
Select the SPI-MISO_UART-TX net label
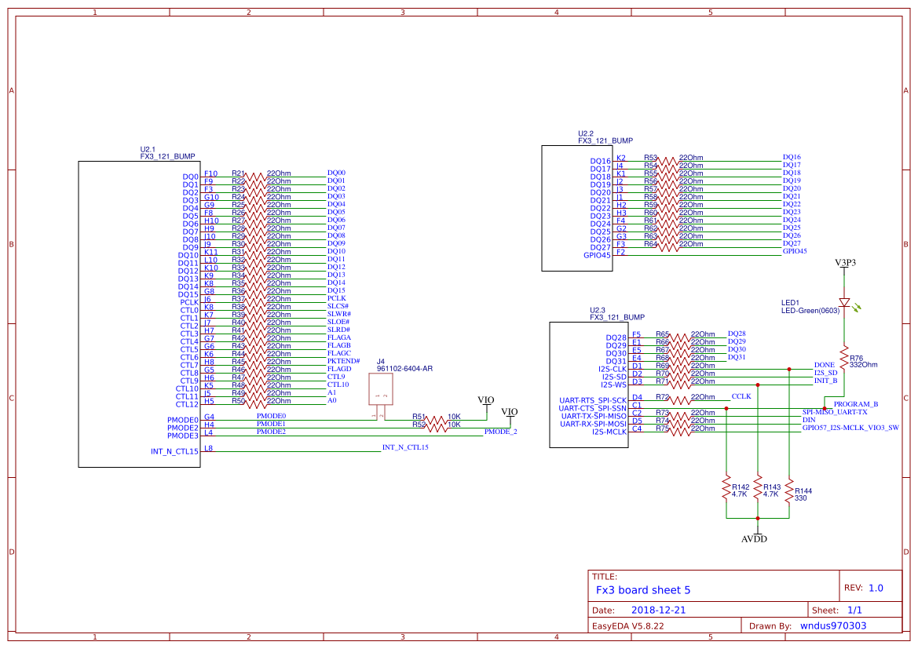point(835,412)
